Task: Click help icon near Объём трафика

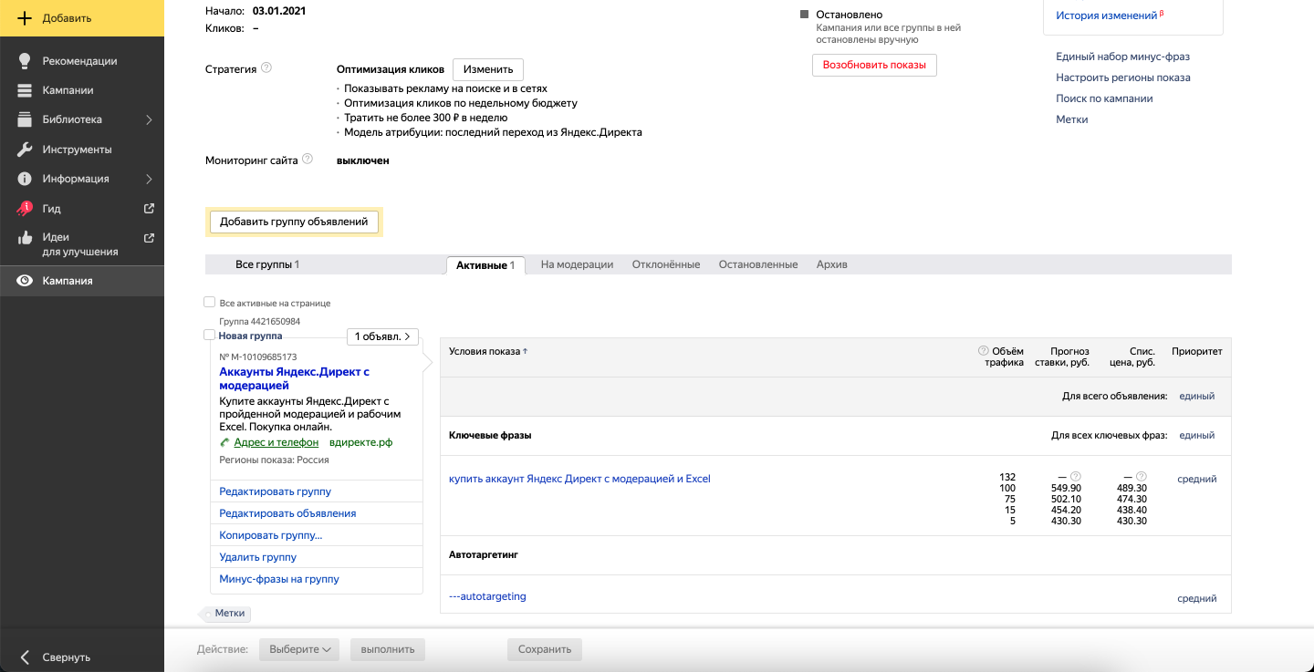Action: [983, 351]
